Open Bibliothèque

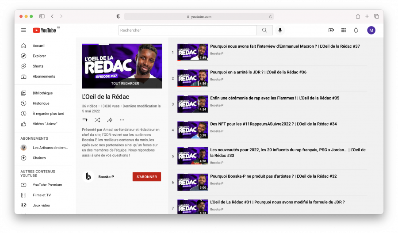43,93
